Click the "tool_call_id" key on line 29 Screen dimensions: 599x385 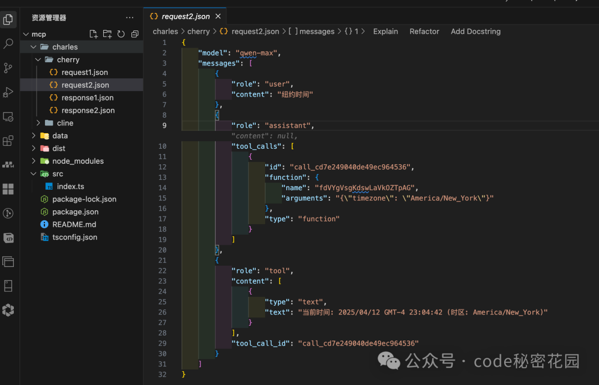point(261,343)
